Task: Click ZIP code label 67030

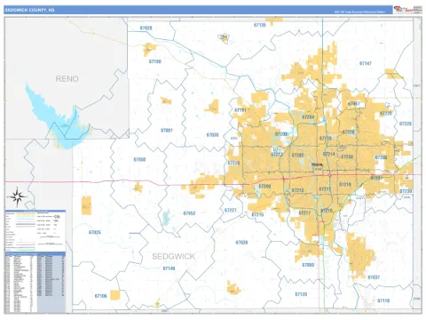Action: [212, 135]
